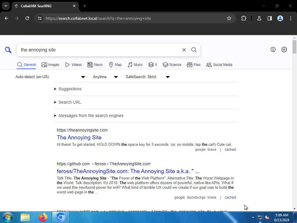Viewport: 297px width, 223px height.
Task: Submit search with magnifier button
Action: [x=194, y=50]
